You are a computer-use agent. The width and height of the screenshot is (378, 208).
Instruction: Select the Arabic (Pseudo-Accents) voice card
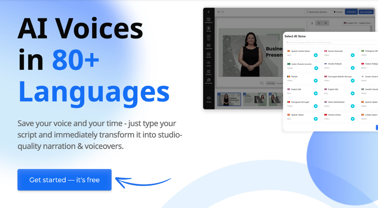[302, 66]
